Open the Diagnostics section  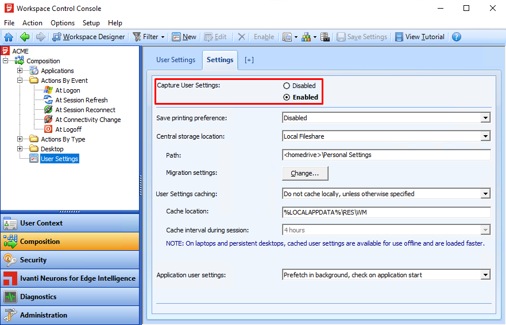(69, 297)
